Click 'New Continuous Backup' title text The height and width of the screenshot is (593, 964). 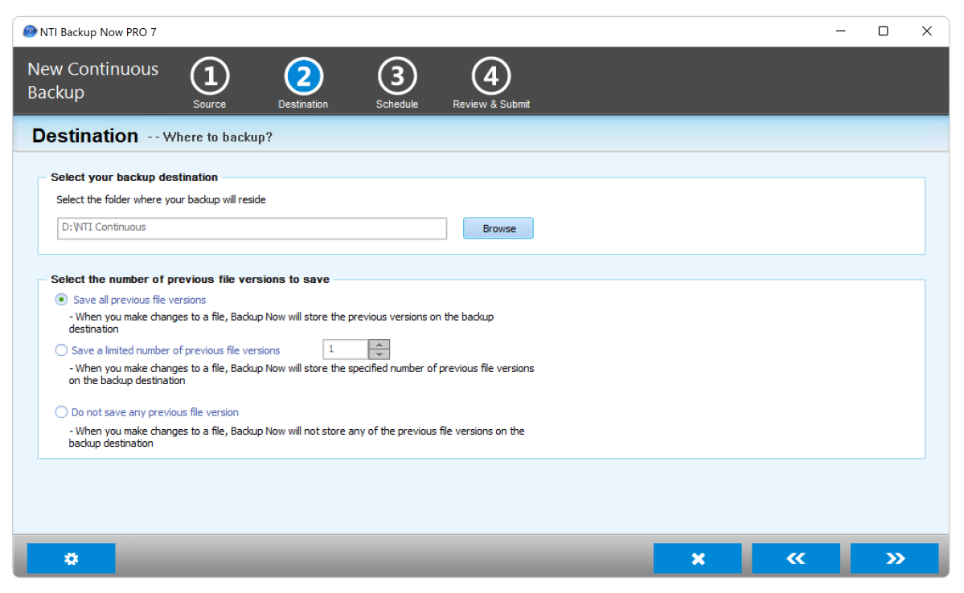point(92,80)
